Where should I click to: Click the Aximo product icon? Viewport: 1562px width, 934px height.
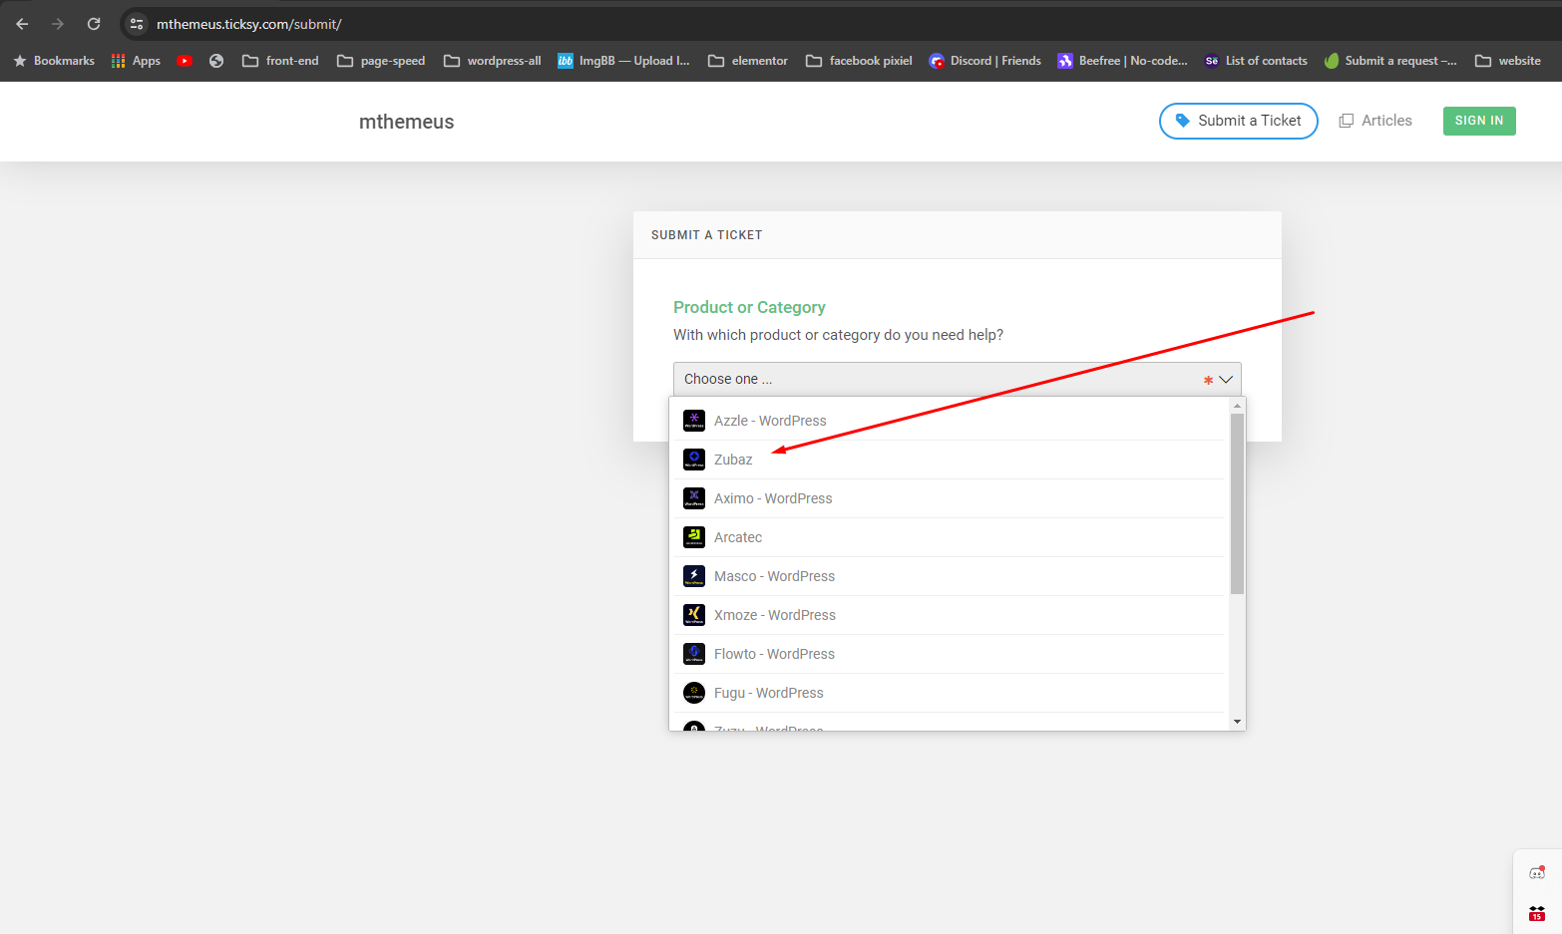pyautogui.click(x=694, y=498)
